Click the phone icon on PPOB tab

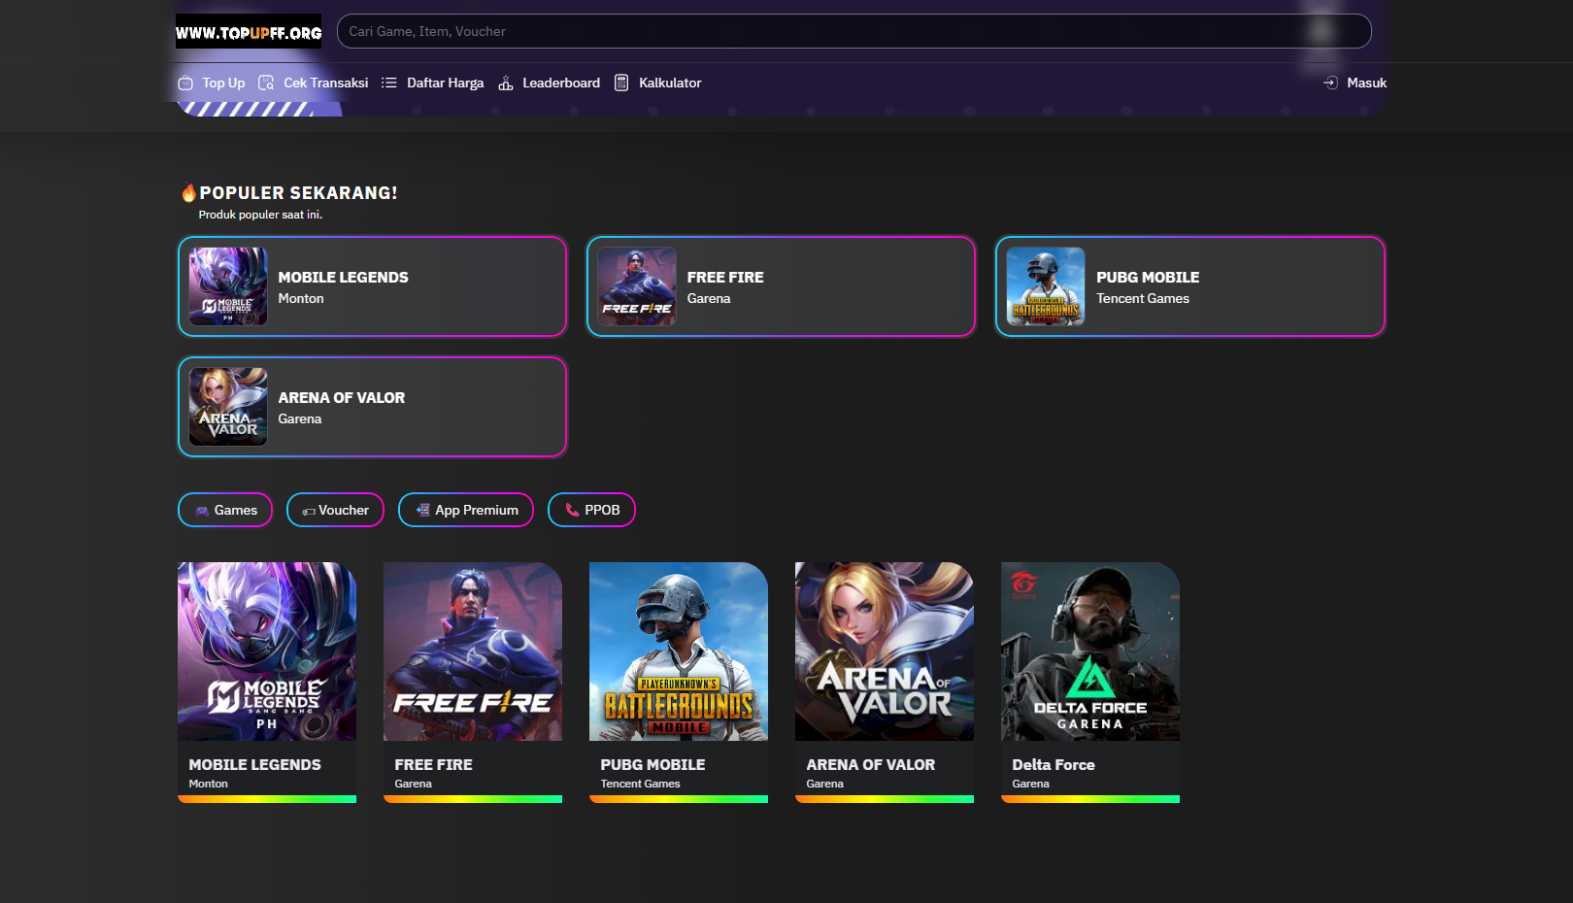pos(572,510)
